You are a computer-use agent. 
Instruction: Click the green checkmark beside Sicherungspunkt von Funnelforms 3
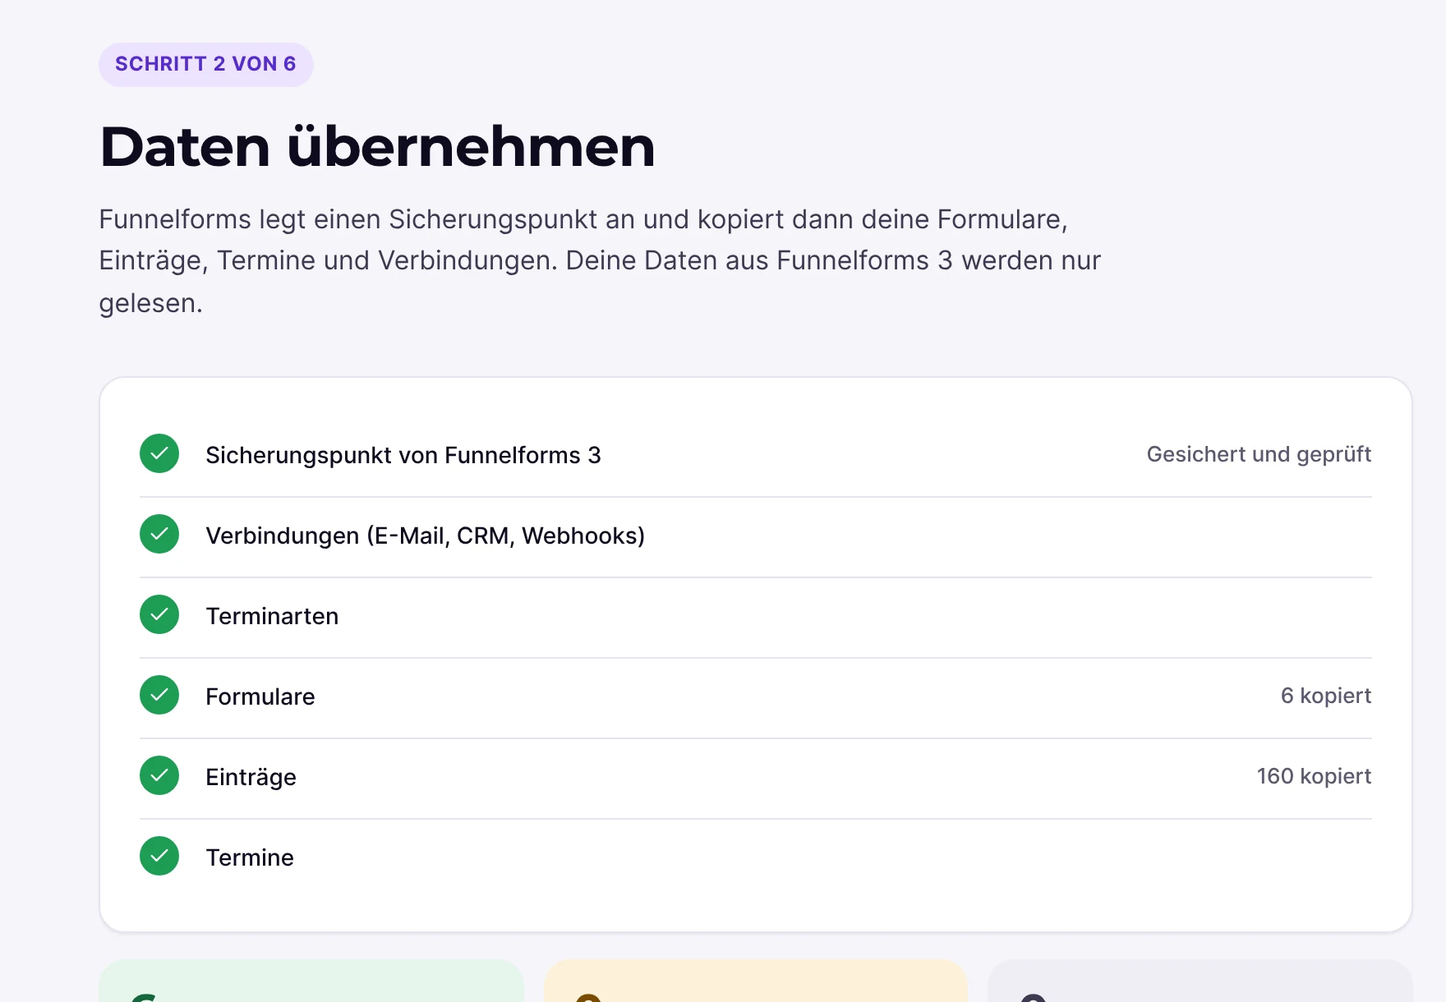coord(159,453)
